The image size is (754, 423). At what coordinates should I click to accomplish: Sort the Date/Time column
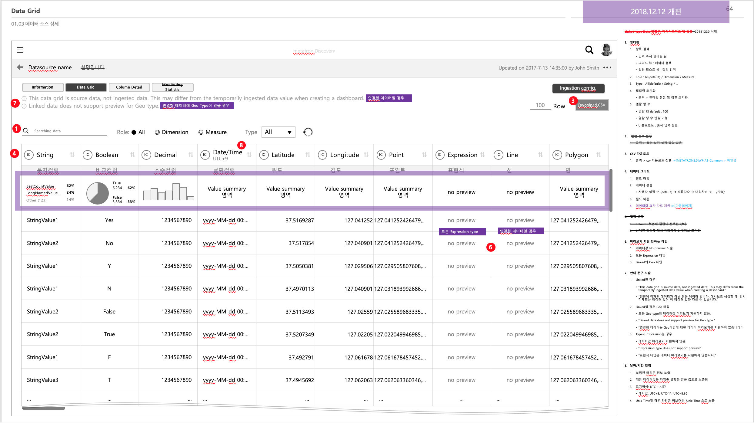pyautogui.click(x=249, y=155)
